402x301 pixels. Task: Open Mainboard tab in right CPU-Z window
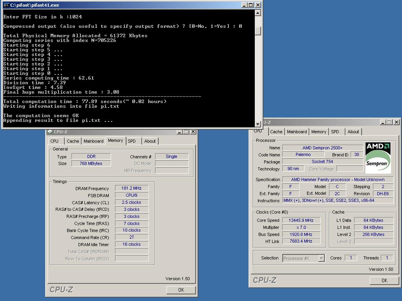coord(297,132)
